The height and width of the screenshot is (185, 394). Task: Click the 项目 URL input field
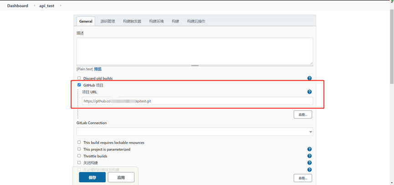(198, 101)
